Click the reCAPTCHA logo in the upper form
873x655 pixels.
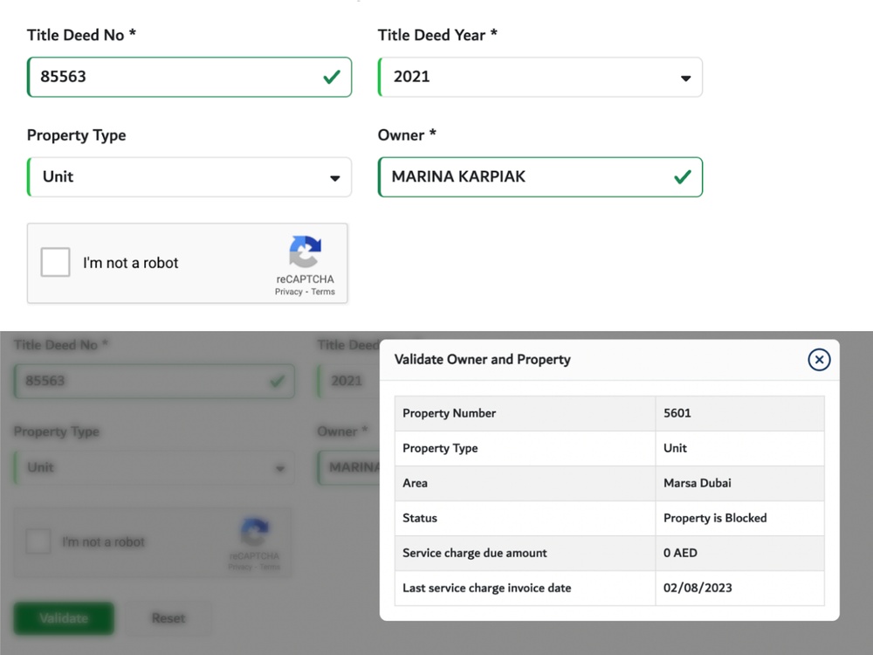305,252
